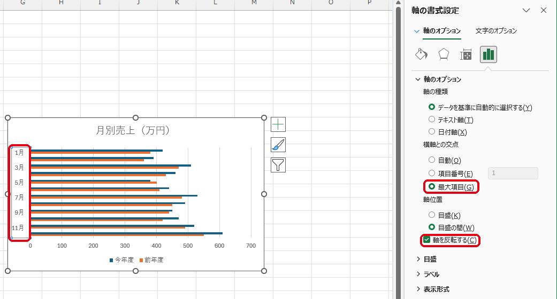The height and width of the screenshot is (299, 557).
Task: Select データを基準に自動的に選択する radio button
Action: tap(432, 107)
